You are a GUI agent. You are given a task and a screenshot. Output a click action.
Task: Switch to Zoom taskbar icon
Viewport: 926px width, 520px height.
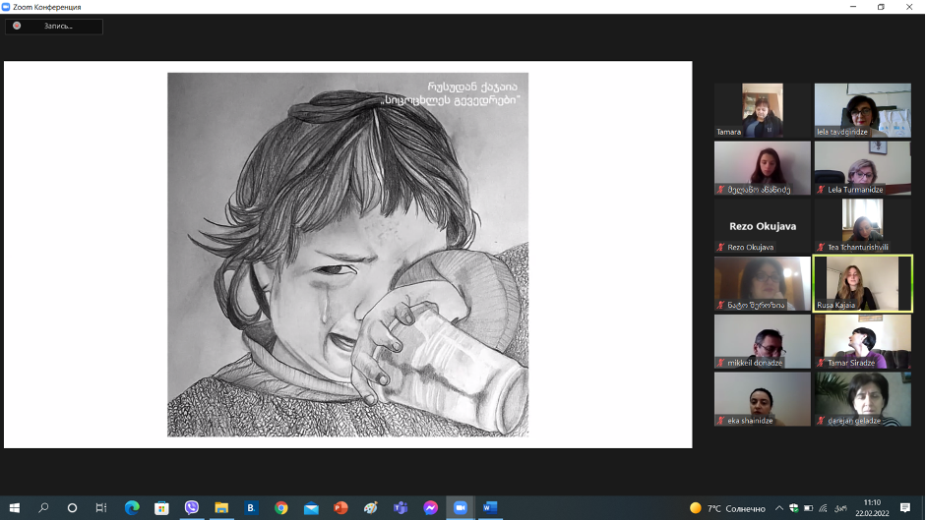[x=460, y=507]
